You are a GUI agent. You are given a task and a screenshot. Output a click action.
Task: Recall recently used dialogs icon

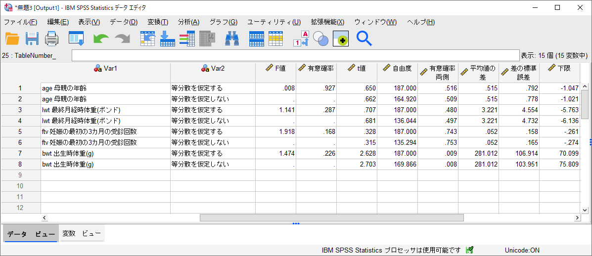tap(76, 39)
